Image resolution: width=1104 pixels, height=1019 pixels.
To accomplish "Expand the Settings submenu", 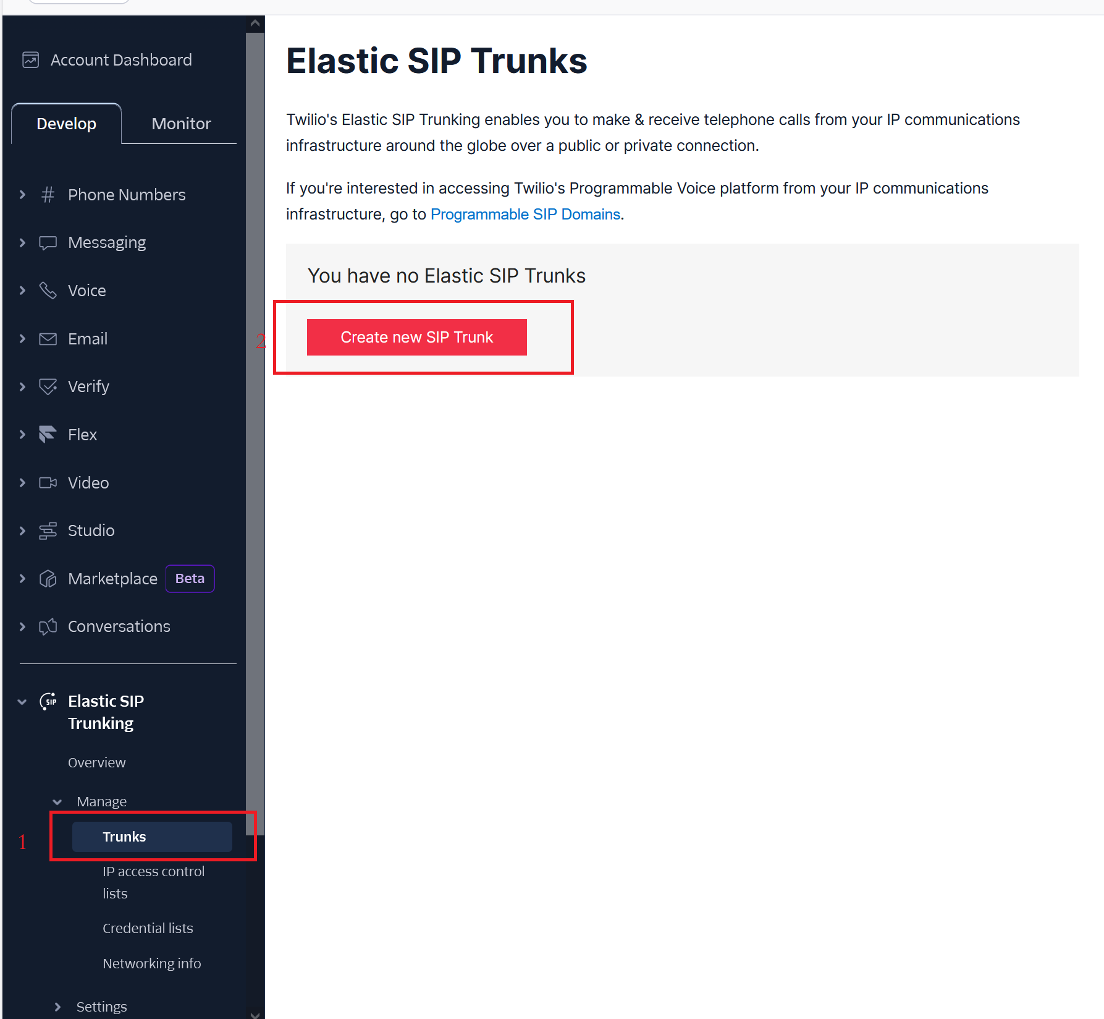I will (57, 1007).
